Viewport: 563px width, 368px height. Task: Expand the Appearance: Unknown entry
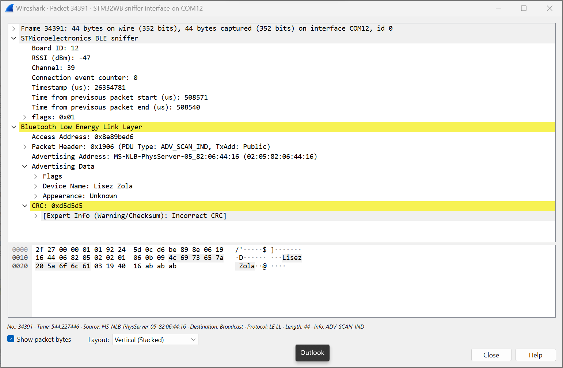tap(36, 196)
